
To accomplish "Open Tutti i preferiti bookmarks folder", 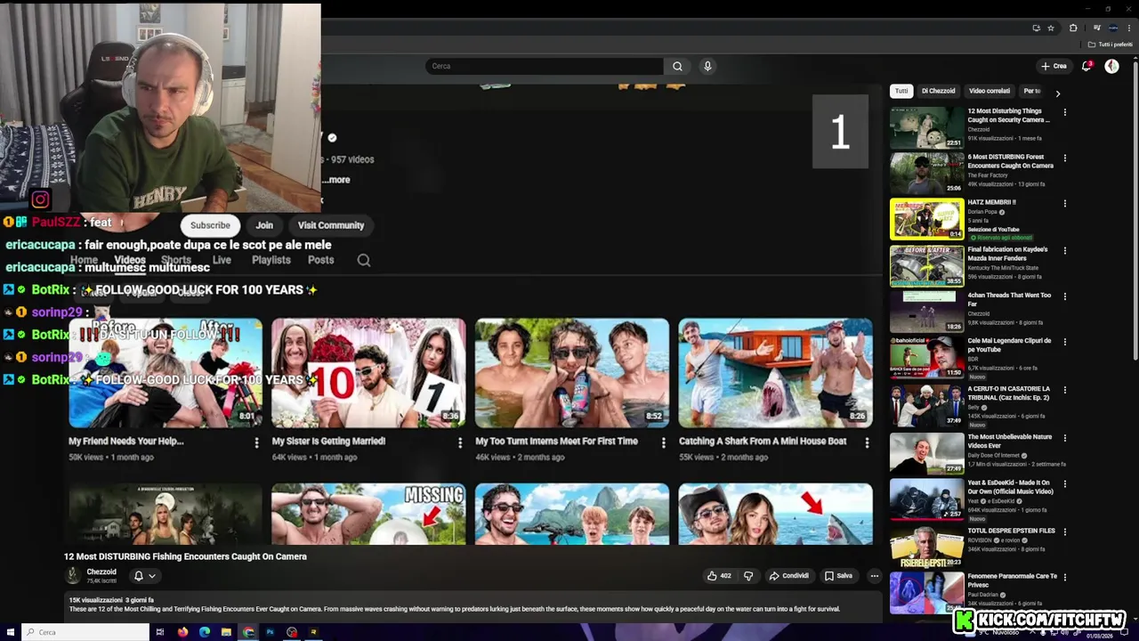I will click(1111, 45).
